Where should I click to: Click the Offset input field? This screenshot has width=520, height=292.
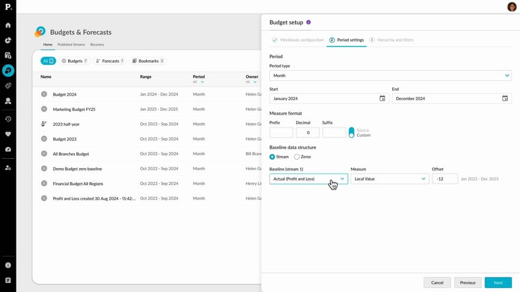[x=444, y=179]
